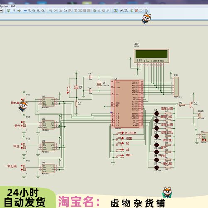Click the 减 push button switch

pos(119,150)
